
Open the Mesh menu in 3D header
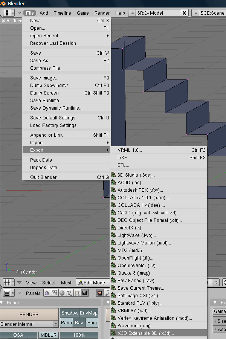click(x=67, y=282)
